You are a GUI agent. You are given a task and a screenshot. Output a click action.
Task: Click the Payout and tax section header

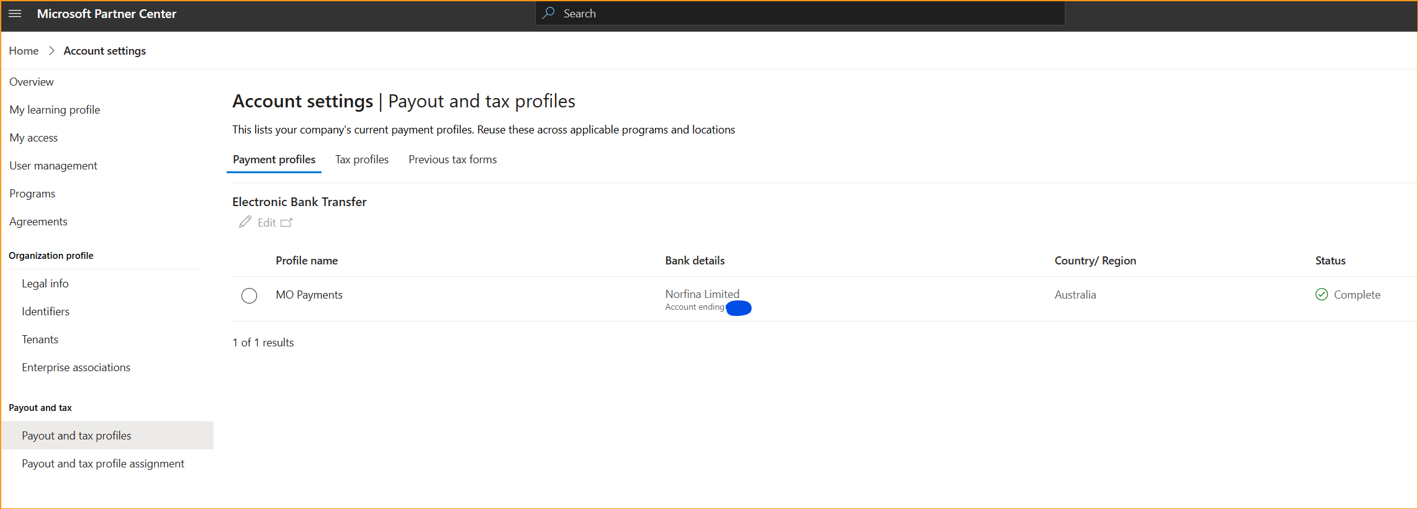pyautogui.click(x=40, y=408)
